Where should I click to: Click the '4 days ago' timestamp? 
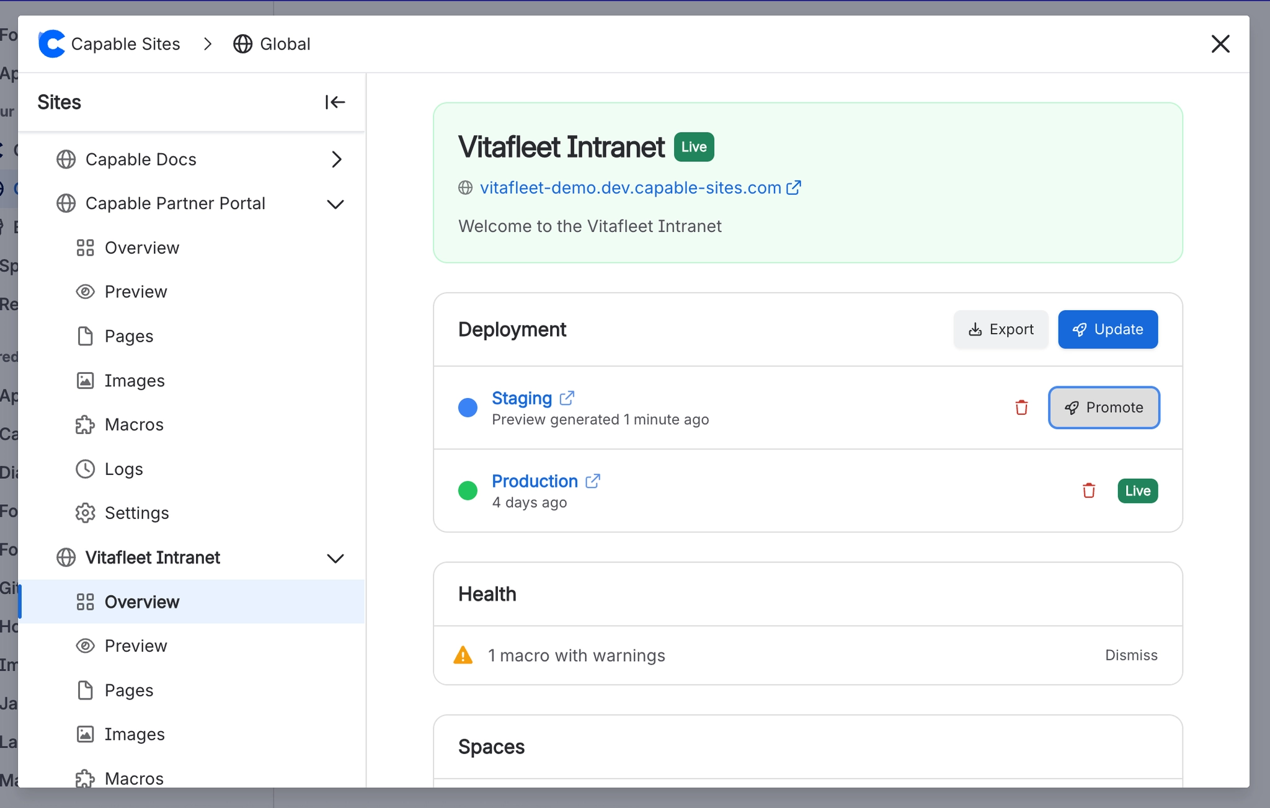pyautogui.click(x=529, y=502)
